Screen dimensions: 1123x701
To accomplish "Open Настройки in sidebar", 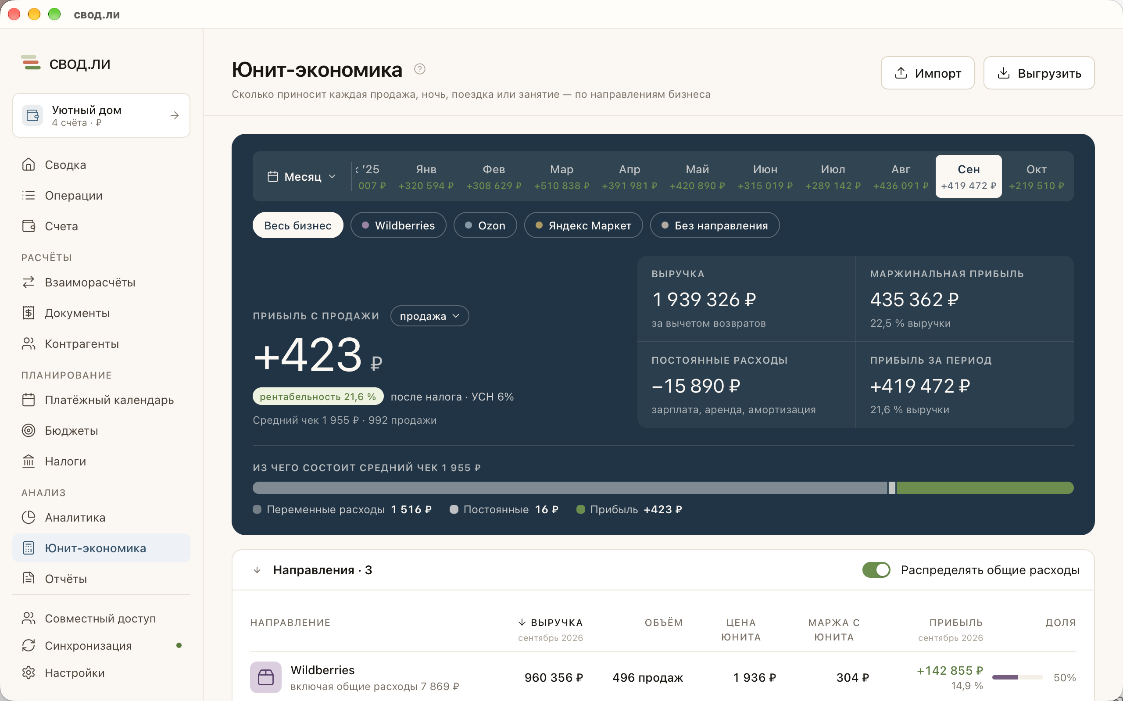I will point(101,672).
